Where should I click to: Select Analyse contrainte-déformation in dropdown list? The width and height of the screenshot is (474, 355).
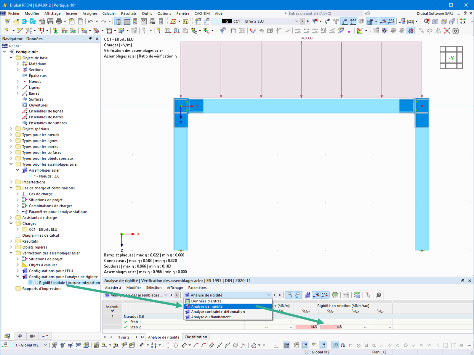[218, 312]
